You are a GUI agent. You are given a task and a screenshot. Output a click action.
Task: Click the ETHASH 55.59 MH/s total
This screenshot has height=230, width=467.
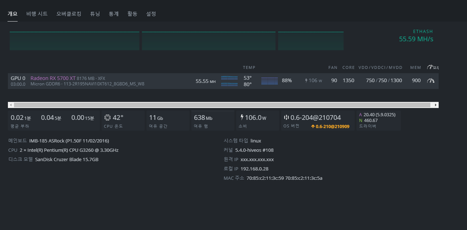(416, 36)
